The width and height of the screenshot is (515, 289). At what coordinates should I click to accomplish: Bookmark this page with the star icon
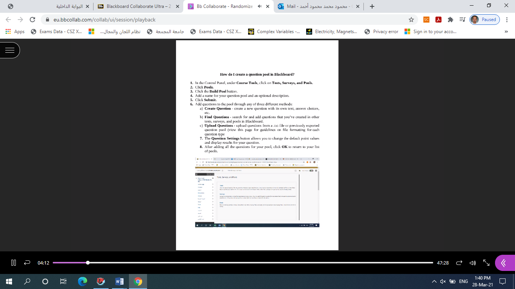coord(411,20)
